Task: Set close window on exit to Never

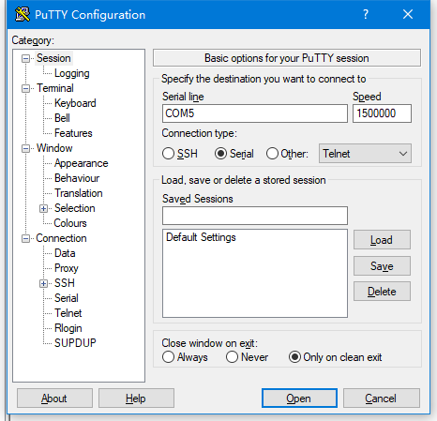Action: pyautogui.click(x=232, y=357)
